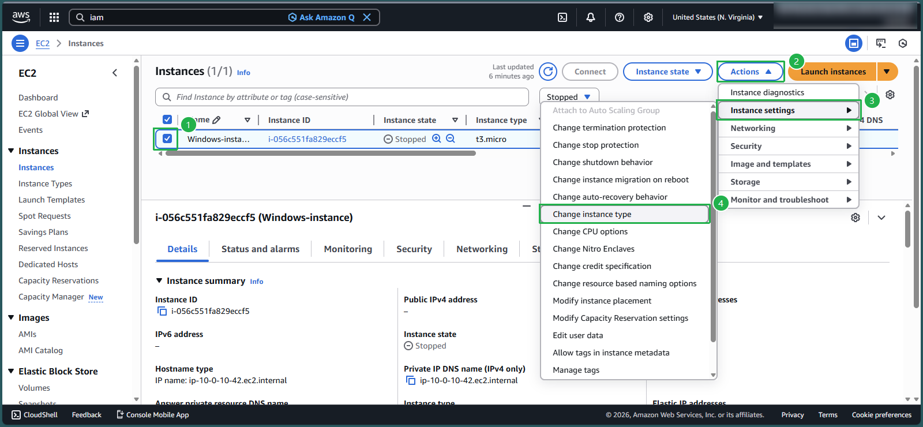This screenshot has width=923, height=427.
Task: Refresh the instances list
Action: (x=548, y=72)
